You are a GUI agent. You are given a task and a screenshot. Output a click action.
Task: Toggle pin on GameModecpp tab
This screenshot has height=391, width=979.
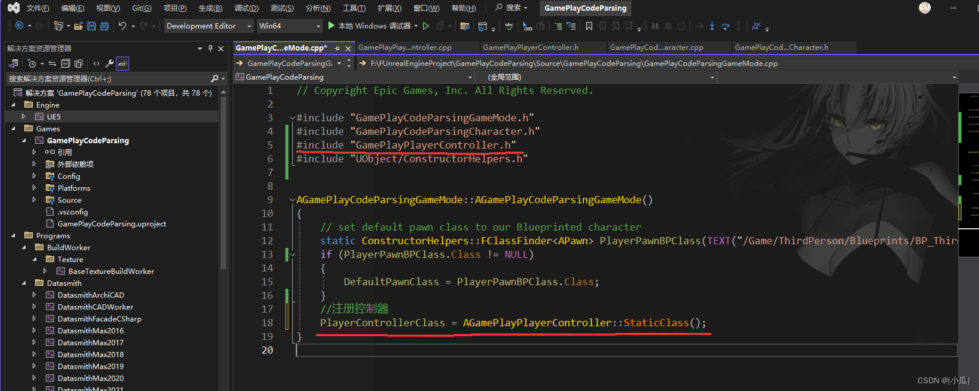(x=337, y=48)
